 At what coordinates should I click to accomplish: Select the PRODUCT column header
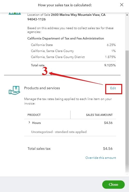pyautogui.click(x=34, y=115)
